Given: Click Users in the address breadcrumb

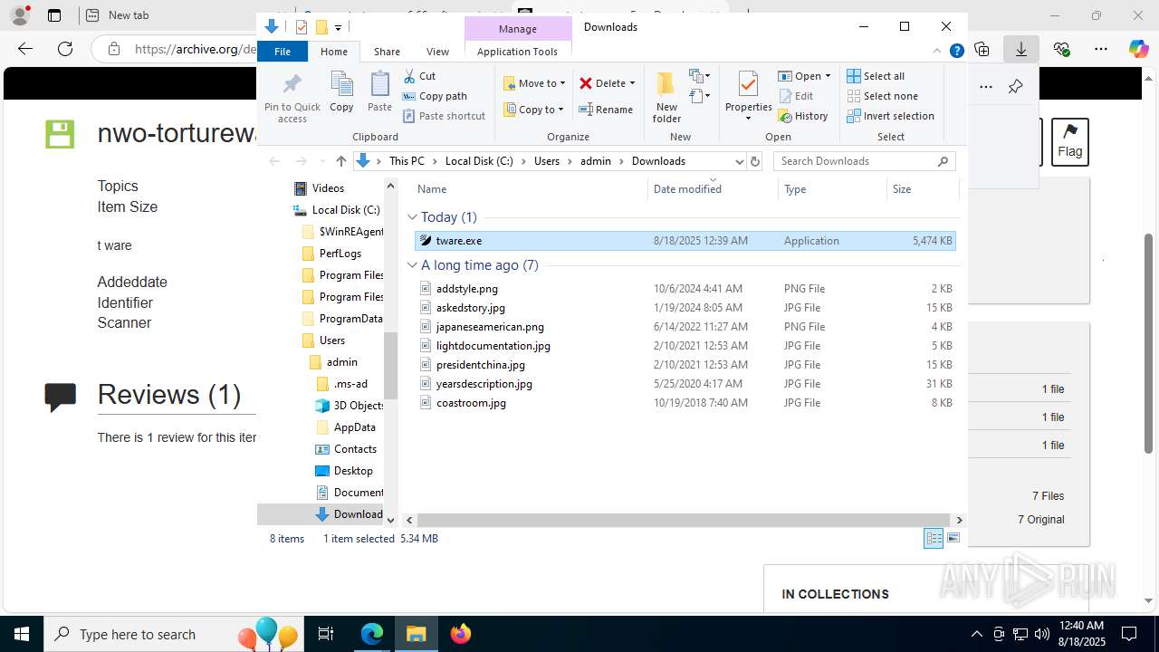Looking at the screenshot, I should [547, 161].
